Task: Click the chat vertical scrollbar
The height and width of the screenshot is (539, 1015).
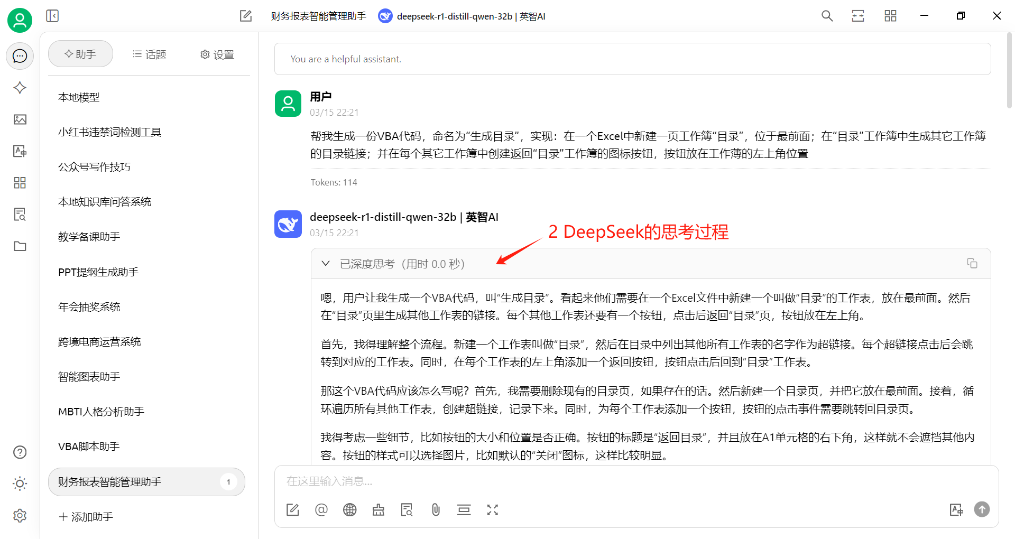Action: point(1009,70)
